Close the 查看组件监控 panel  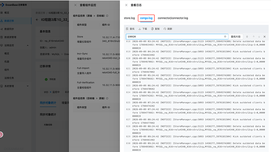tap(75, 5)
